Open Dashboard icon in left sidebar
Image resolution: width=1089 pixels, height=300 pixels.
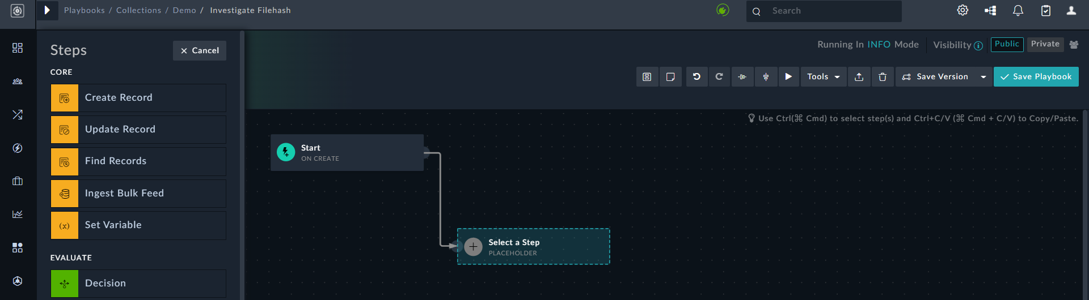18,48
